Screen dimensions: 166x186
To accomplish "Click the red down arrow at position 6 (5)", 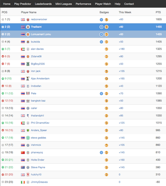I will click(3, 56).
